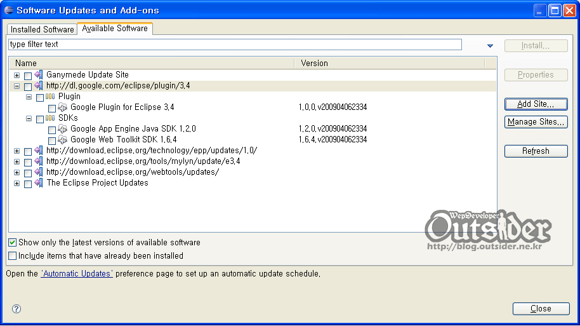Check The Eclipse Project Updates checkbox
The image size is (580, 326).
click(28, 184)
